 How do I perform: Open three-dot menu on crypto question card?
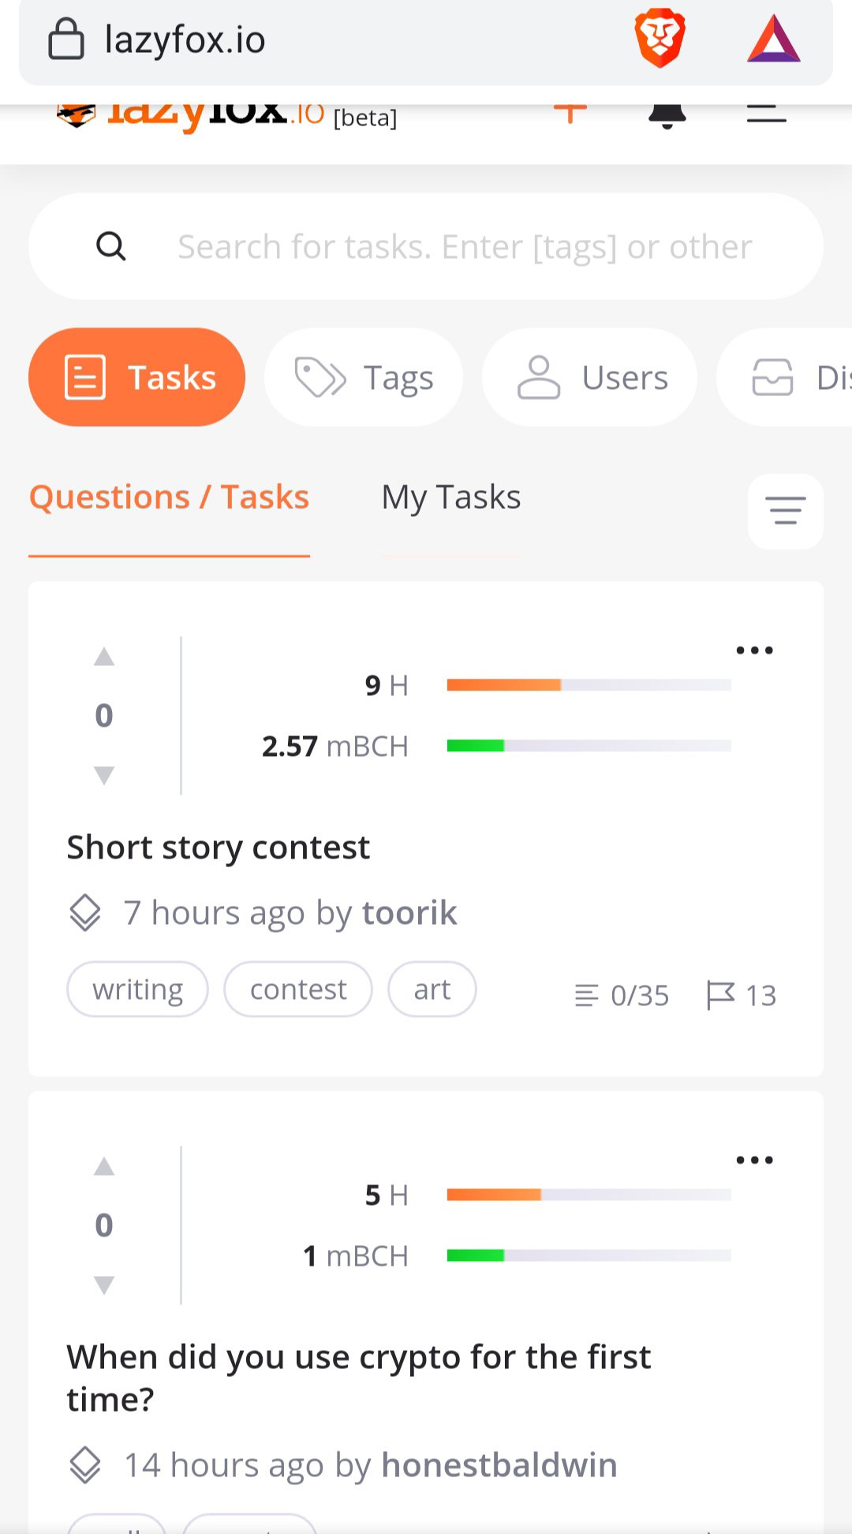pyautogui.click(x=754, y=1160)
